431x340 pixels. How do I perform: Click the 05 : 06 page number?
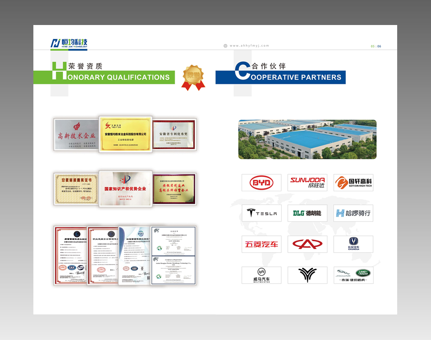pyautogui.click(x=376, y=46)
